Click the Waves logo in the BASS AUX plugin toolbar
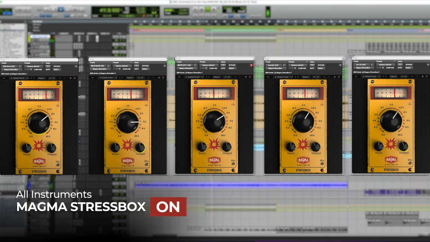 point(92,78)
